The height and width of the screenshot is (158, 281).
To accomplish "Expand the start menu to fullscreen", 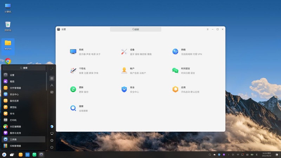I will [x=52, y=69].
